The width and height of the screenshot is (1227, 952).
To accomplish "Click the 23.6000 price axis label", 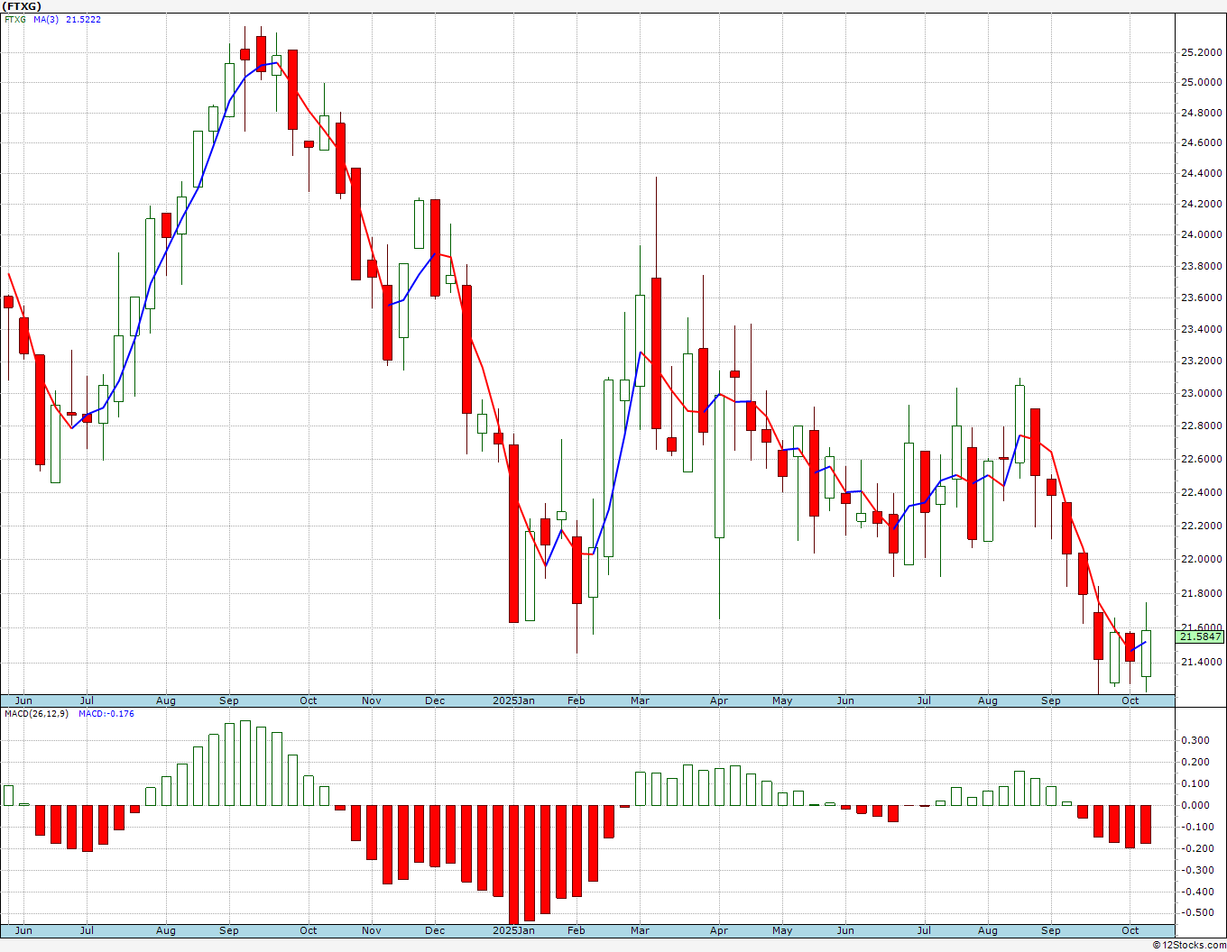I will [x=1201, y=298].
